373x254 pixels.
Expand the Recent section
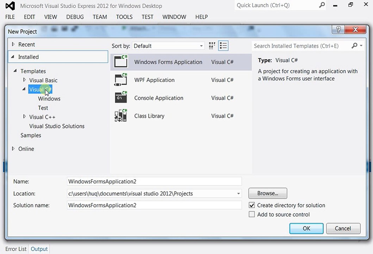[x=13, y=44]
